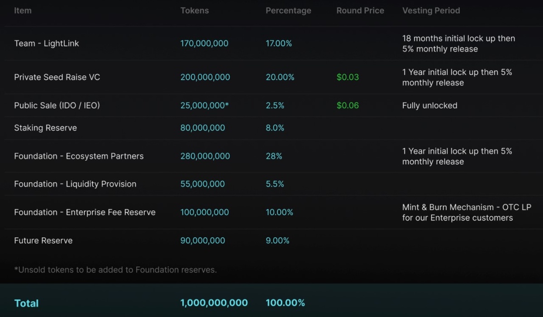Click the 28% percentage value

(x=274, y=156)
